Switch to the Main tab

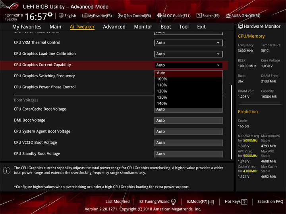click(56, 27)
